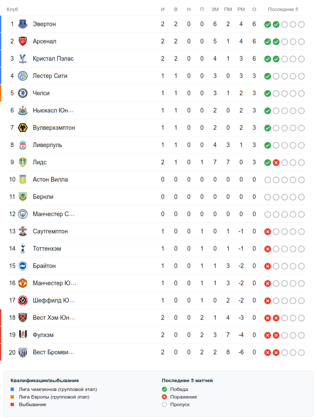The height and width of the screenshot is (420, 317).
Task: Click Leicester's green win indicator
Action: 268,76
